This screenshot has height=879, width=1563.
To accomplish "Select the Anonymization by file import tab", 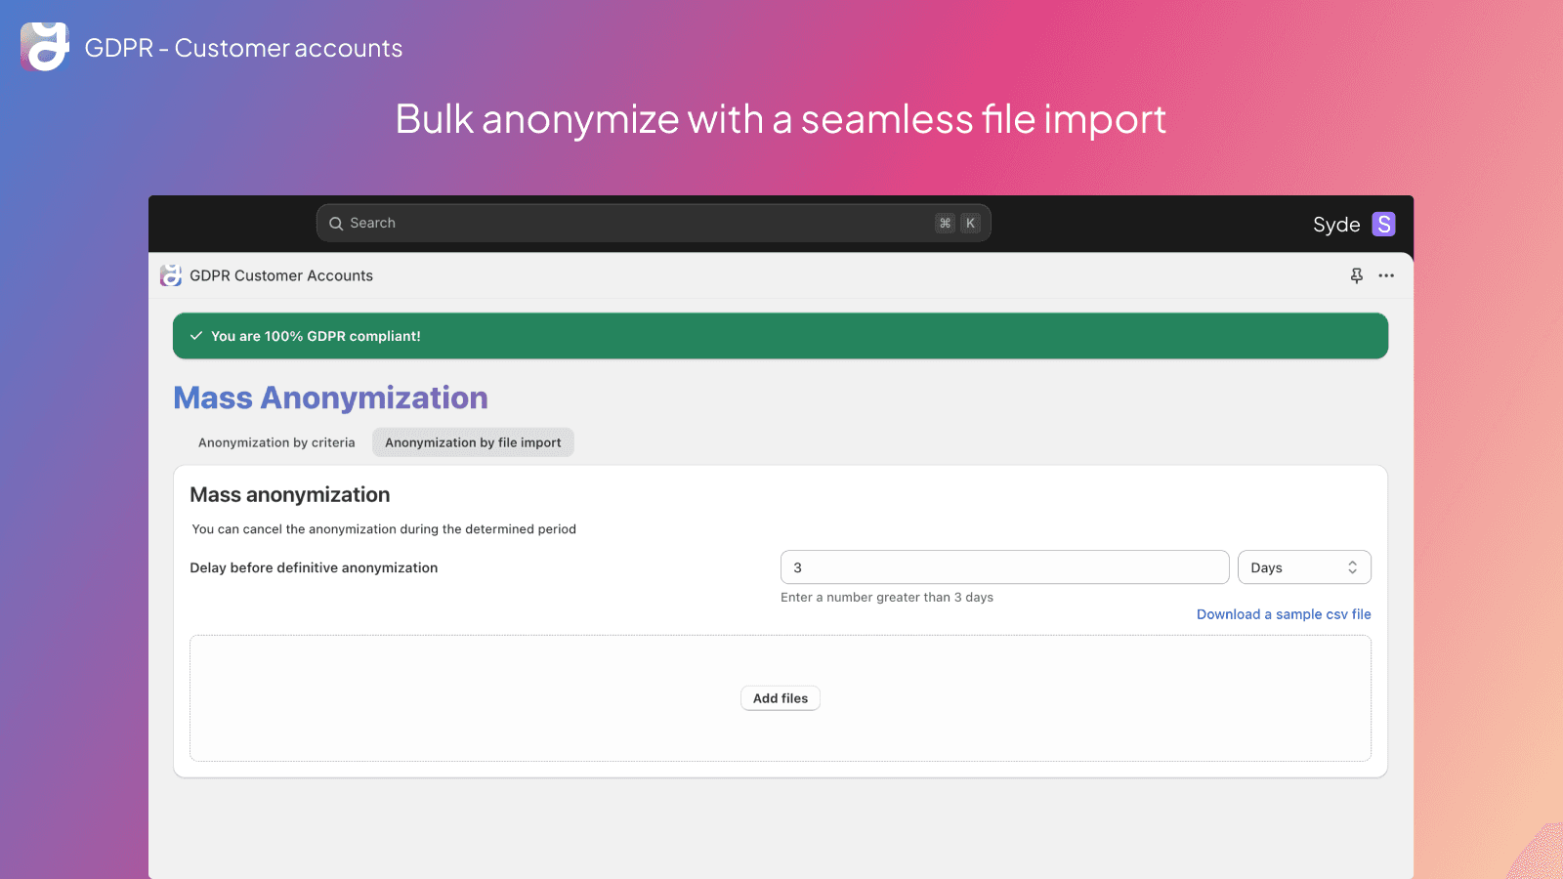I will [473, 442].
